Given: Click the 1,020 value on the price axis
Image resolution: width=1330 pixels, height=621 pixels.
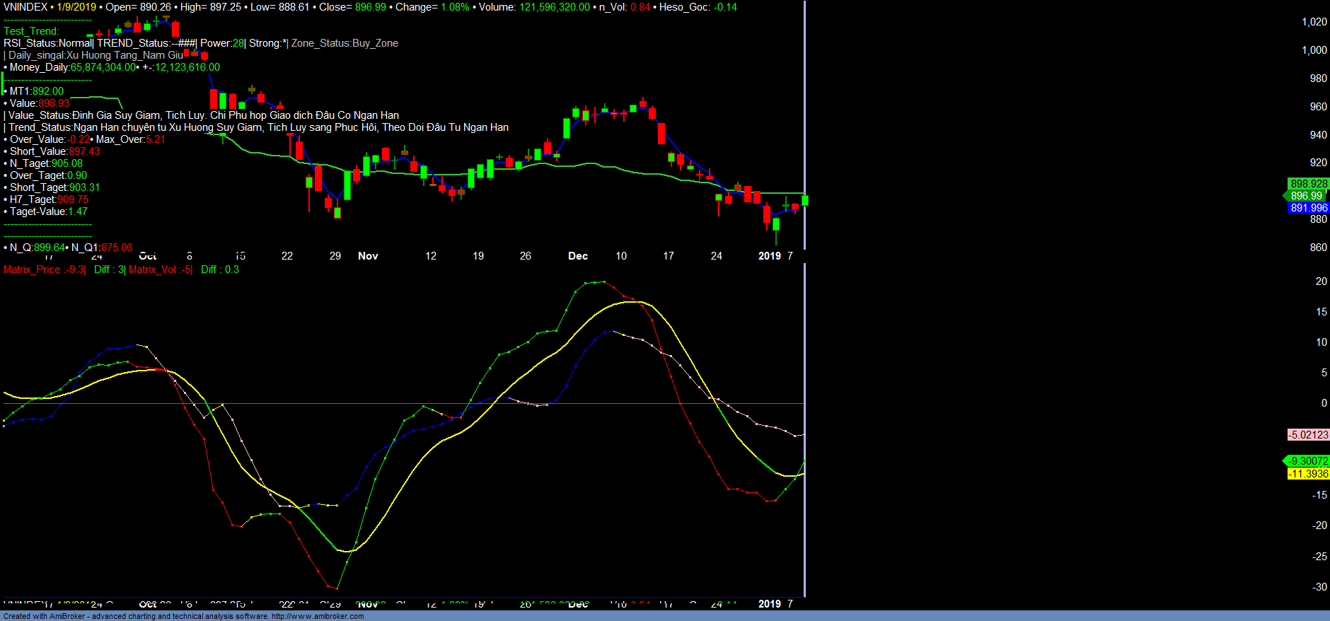Looking at the screenshot, I should 1314,22.
